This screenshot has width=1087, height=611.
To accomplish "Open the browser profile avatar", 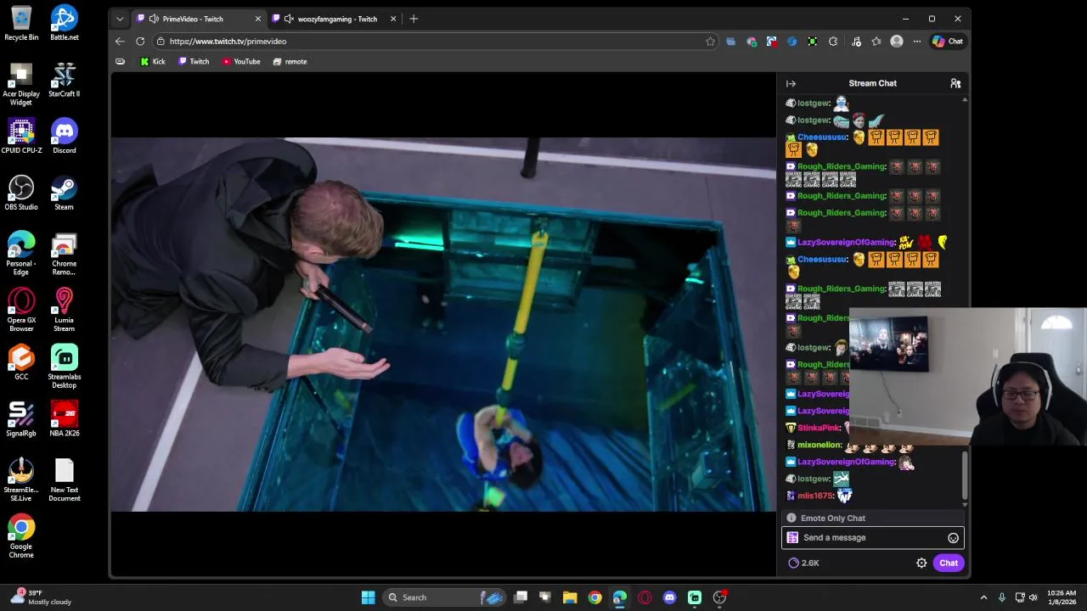I will [x=897, y=41].
